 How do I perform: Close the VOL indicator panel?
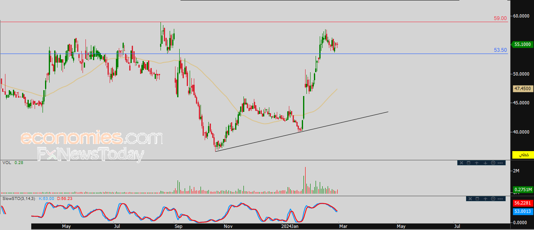tap(461, 163)
